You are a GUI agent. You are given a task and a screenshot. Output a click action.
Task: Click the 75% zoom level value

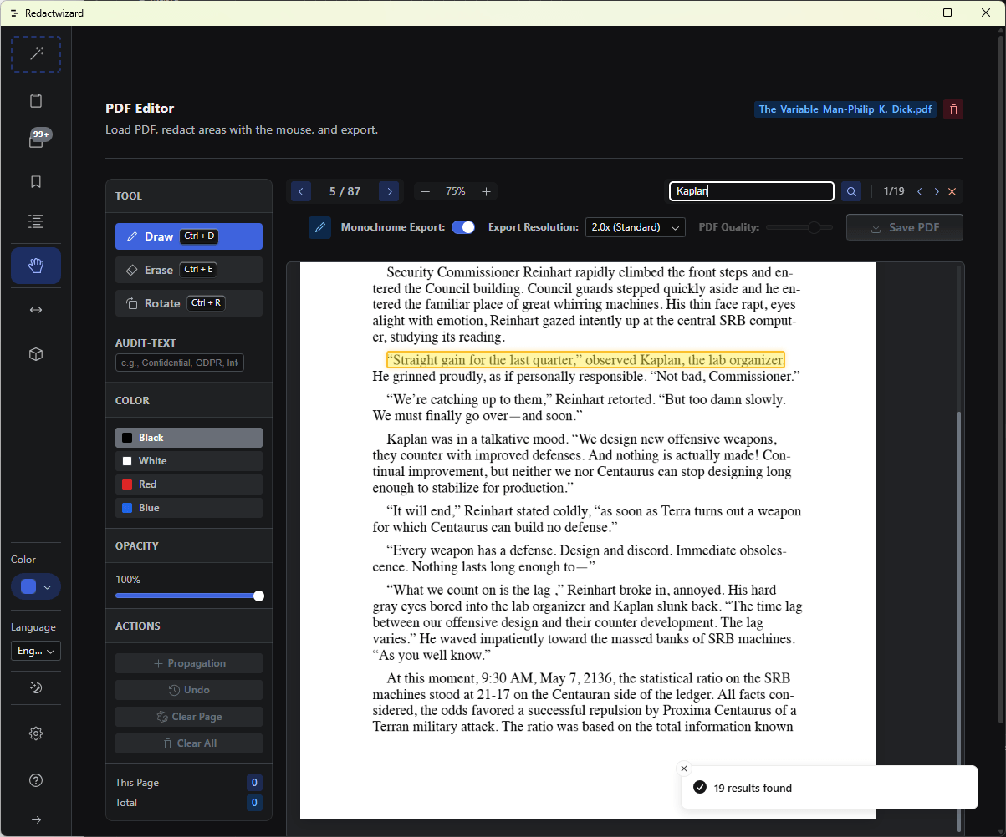(456, 191)
